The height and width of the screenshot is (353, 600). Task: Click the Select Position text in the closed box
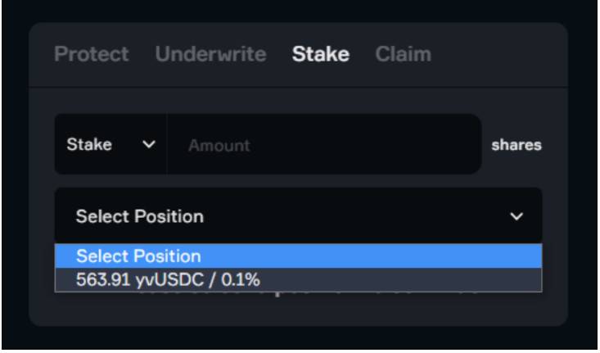[x=140, y=217]
